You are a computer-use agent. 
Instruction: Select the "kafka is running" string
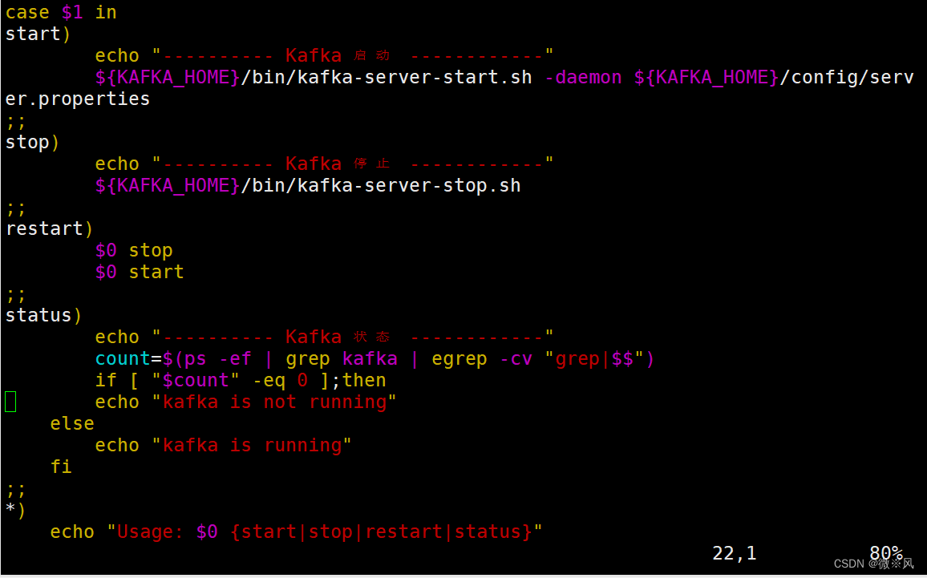251,445
